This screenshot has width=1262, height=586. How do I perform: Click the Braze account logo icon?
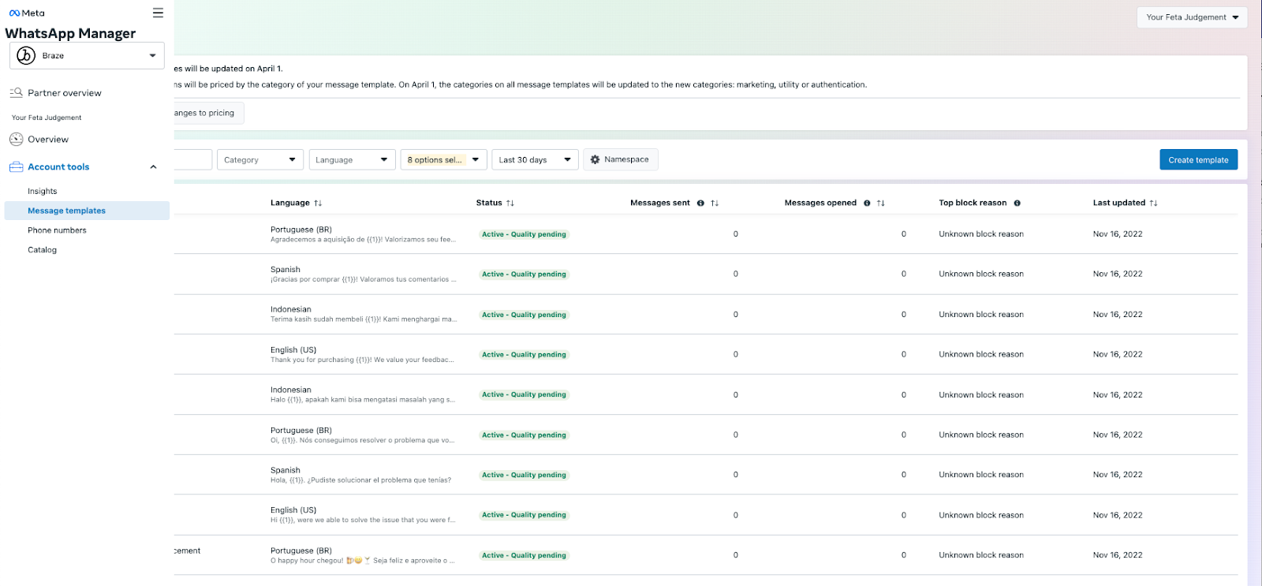(26, 55)
